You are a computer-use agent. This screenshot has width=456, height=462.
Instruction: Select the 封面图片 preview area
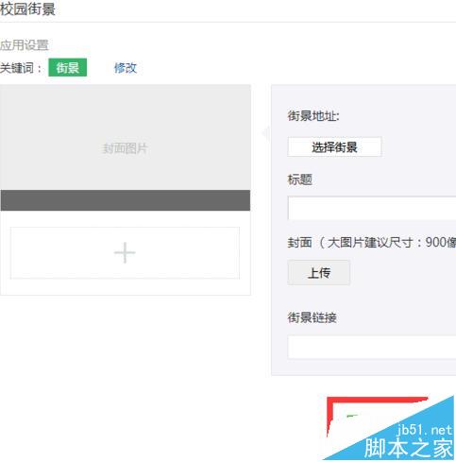[x=126, y=137]
